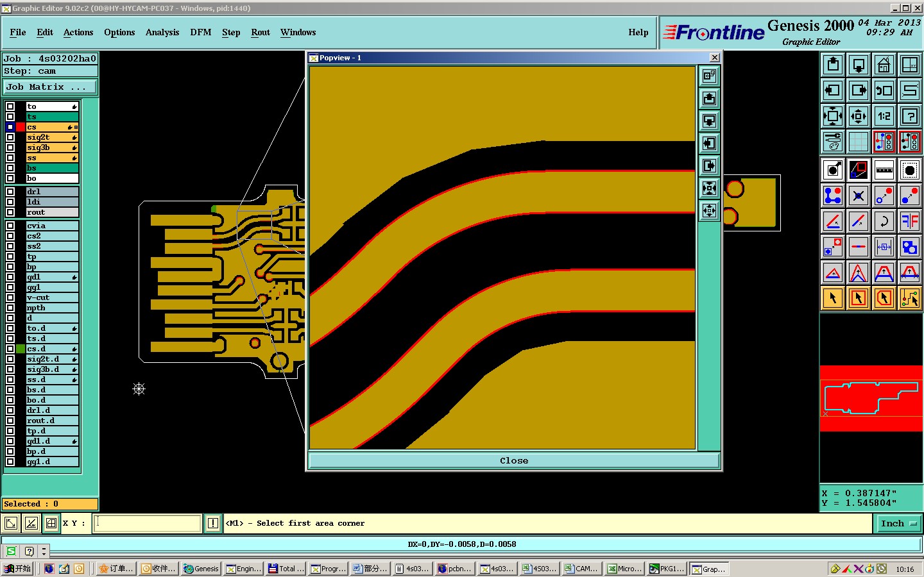Click the X Y coordinate input field
Screen dimensions: 924x577
point(148,523)
